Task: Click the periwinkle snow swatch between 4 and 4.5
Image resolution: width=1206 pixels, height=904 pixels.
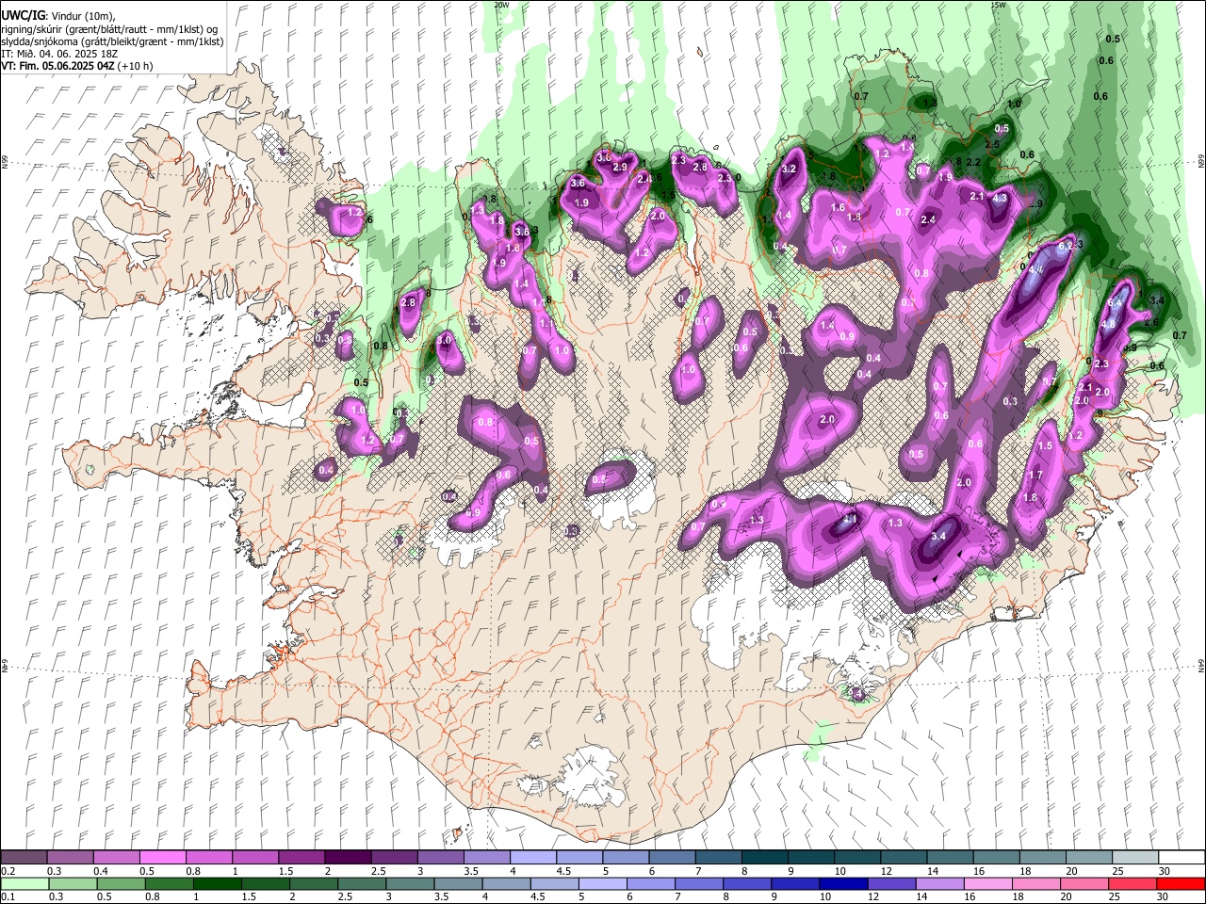Action: coord(533,857)
